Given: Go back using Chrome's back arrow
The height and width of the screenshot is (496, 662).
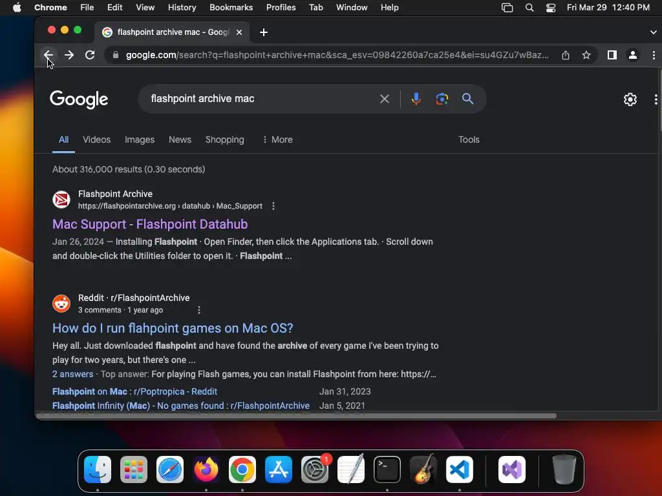Looking at the screenshot, I should [x=48, y=56].
